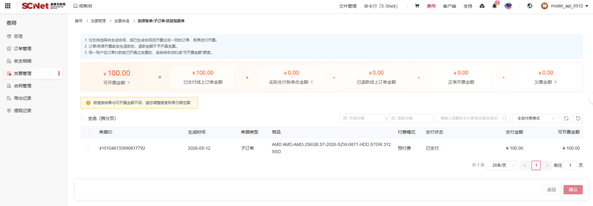The image size is (593, 206).
Task: Click the SCNet logo
Action: [43, 6]
